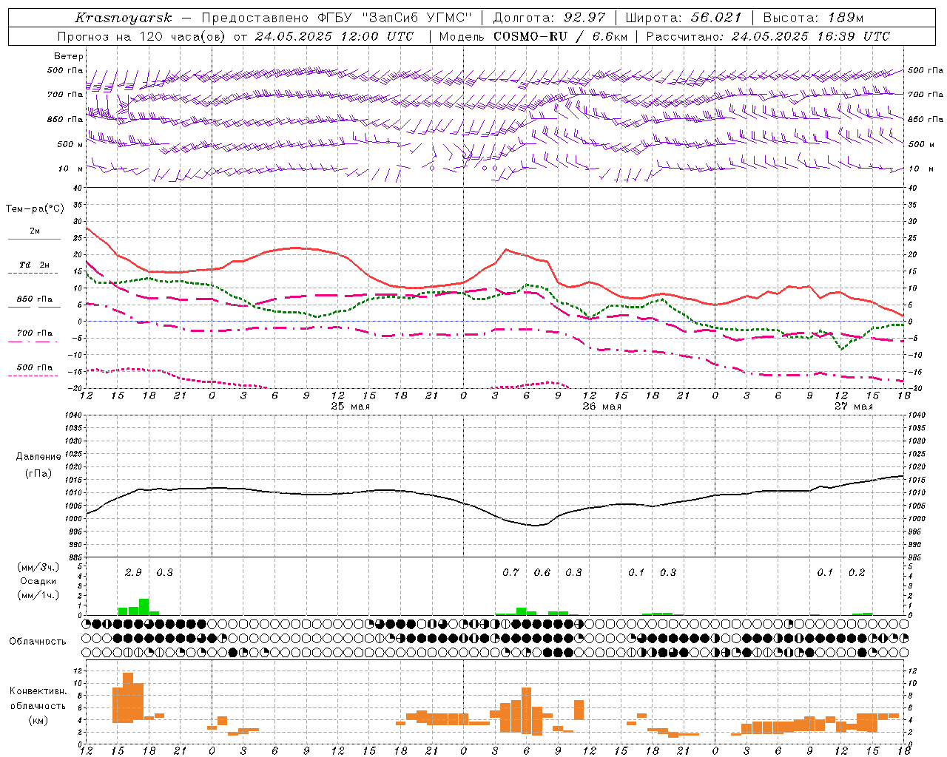Click the '26 мая' date label
Image resolution: width=947 pixels, height=757 pixels.
pos(601,407)
